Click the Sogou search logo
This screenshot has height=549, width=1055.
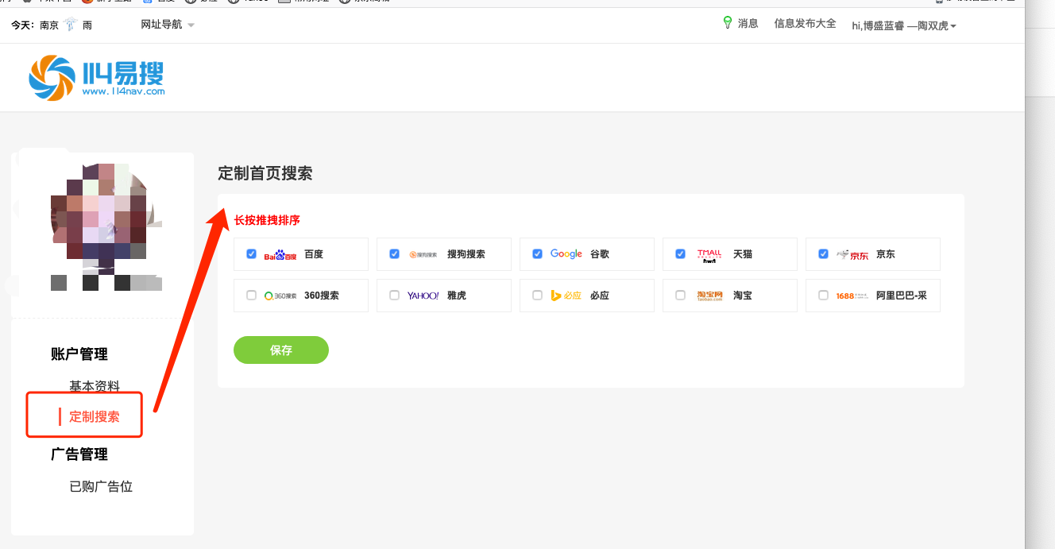click(x=423, y=255)
